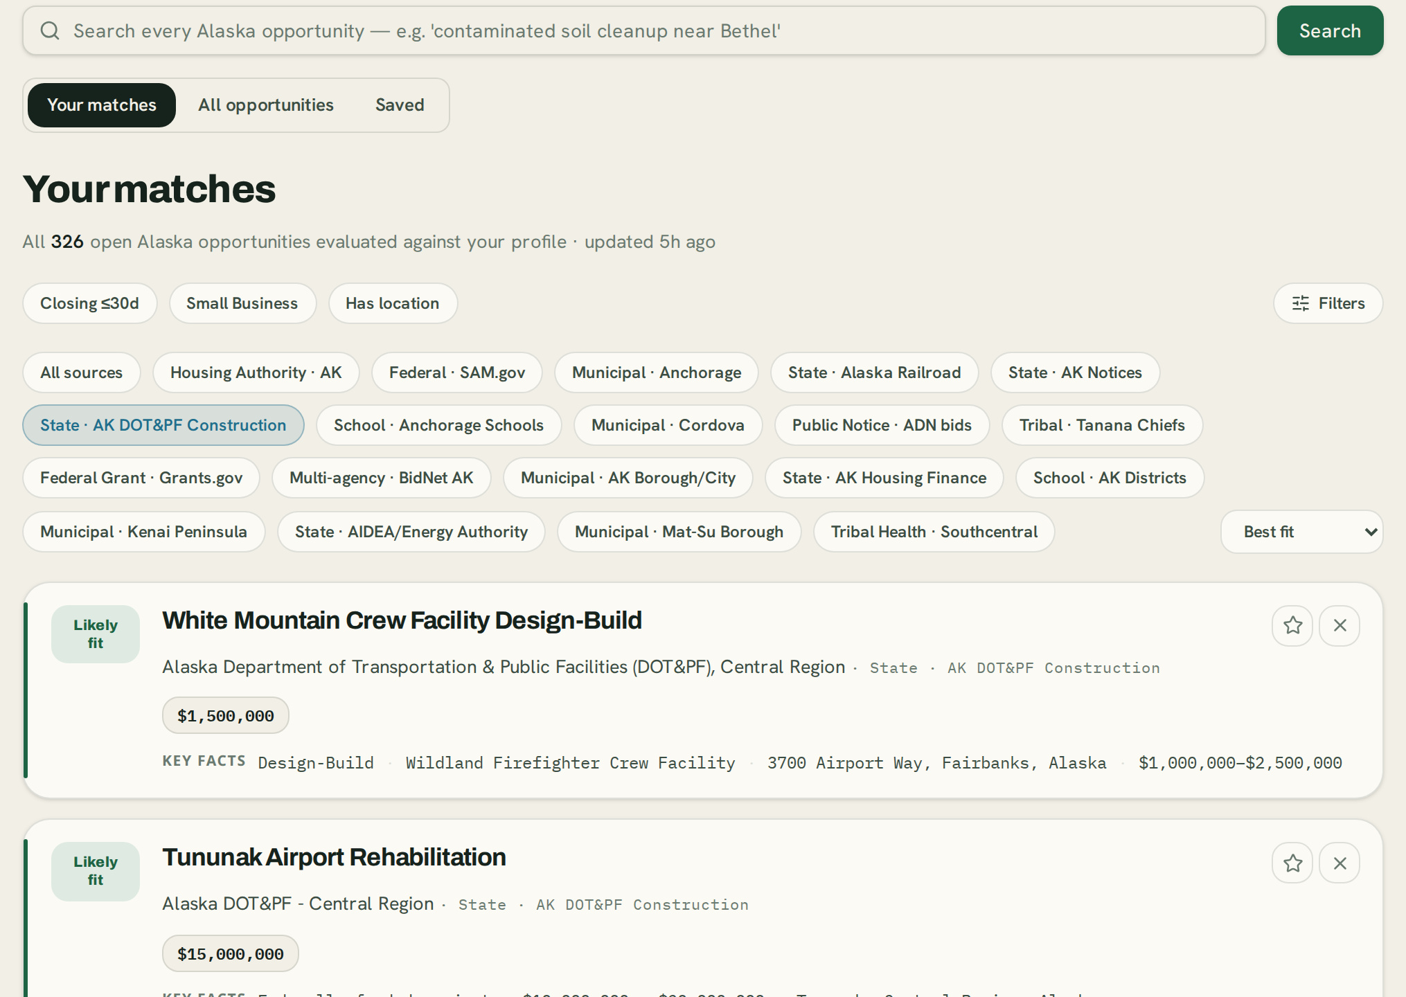Filter by Public Notice · ADN bids
Image resolution: width=1406 pixels, height=997 pixels.
click(882, 425)
